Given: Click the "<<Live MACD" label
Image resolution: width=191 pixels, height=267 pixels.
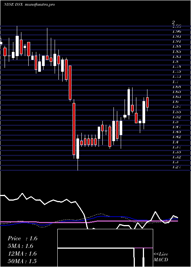Looking at the screenshot, I should 161,257.
